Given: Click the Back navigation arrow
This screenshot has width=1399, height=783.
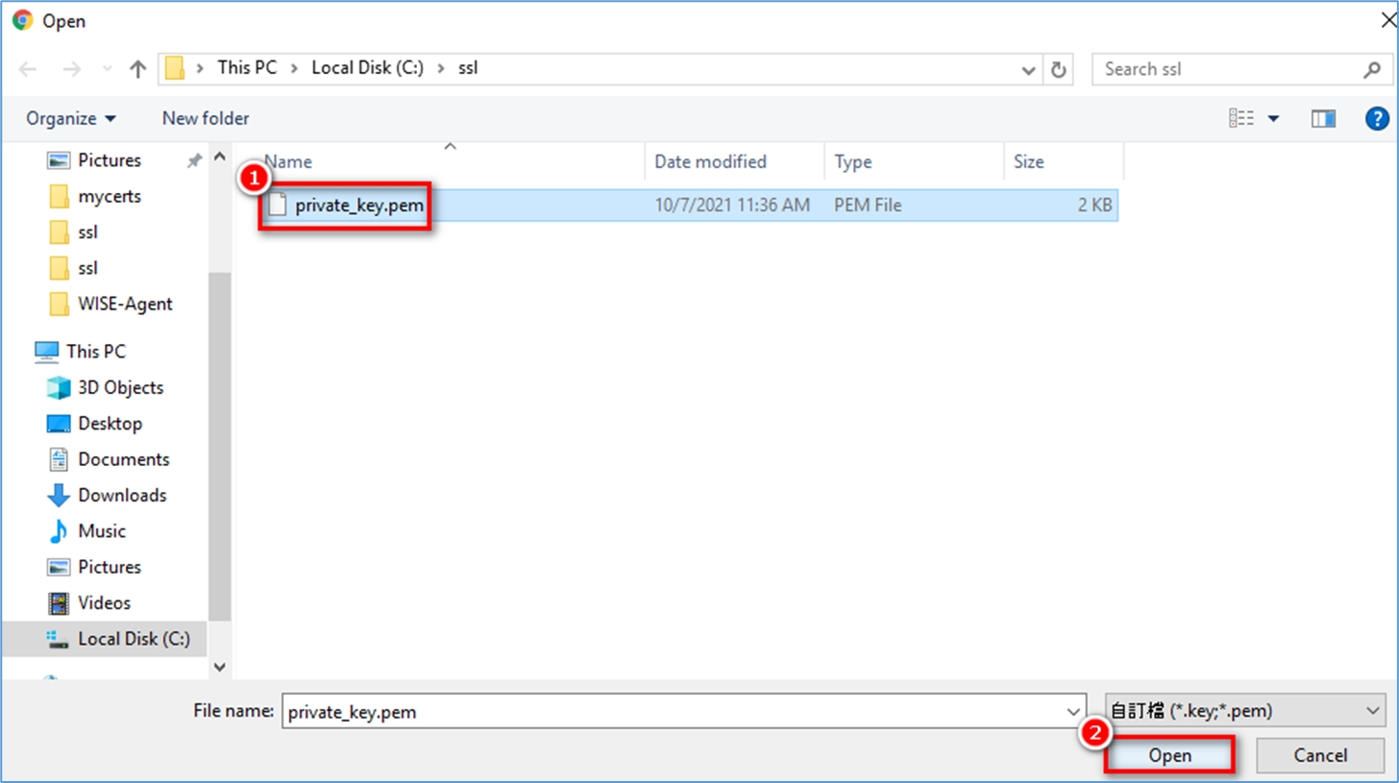Looking at the screenshot, I should [x=28, y=69].
